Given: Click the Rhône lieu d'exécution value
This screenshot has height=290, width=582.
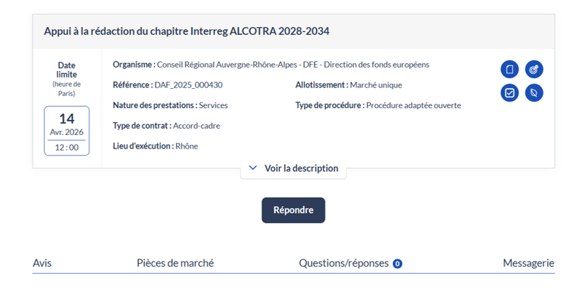Looking at the screenshot, I should click(187, 146).
